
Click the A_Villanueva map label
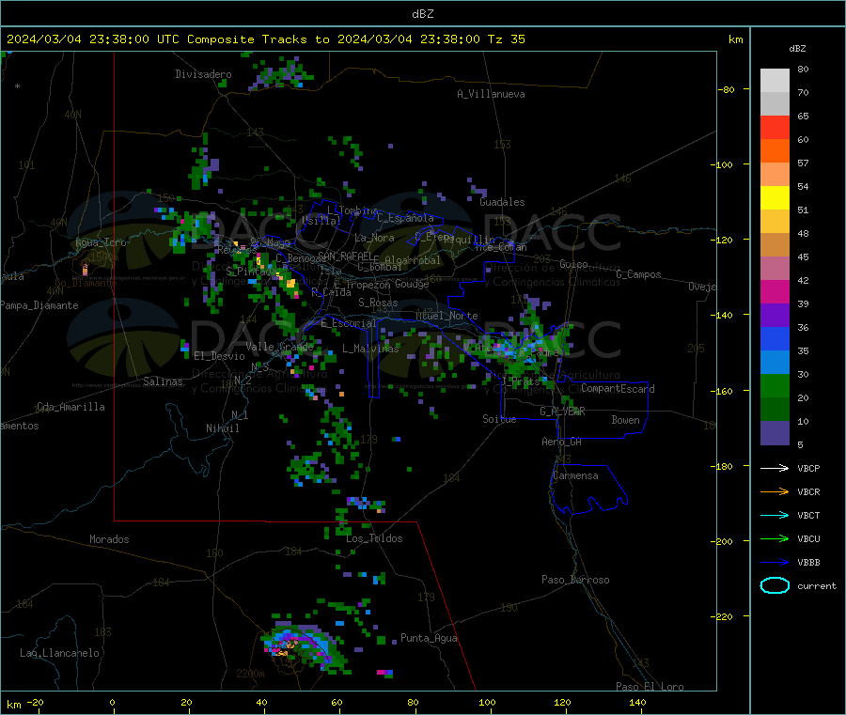pyautogui.click(x=491, y=94)
